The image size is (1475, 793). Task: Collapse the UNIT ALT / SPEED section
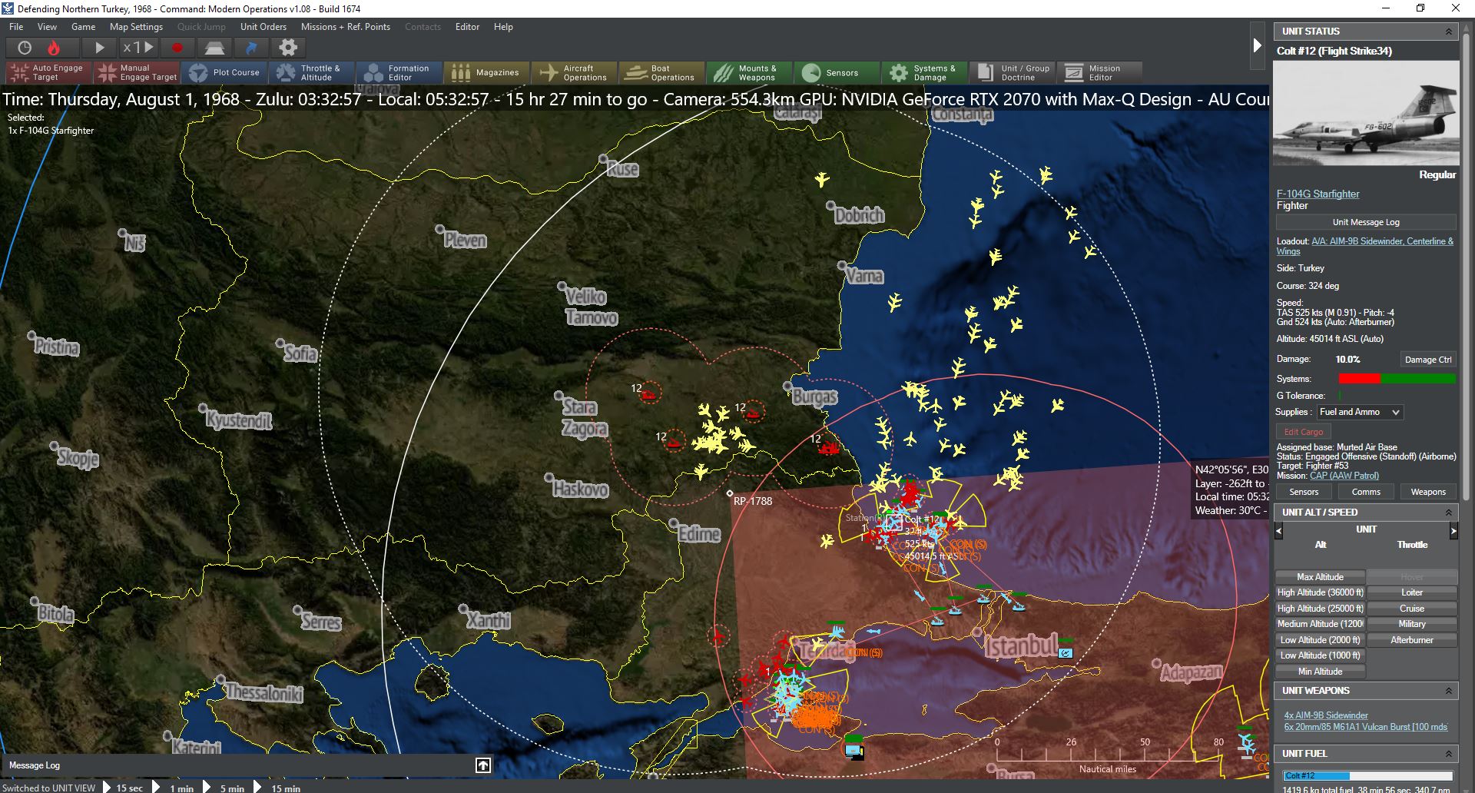coord(1449,513)
